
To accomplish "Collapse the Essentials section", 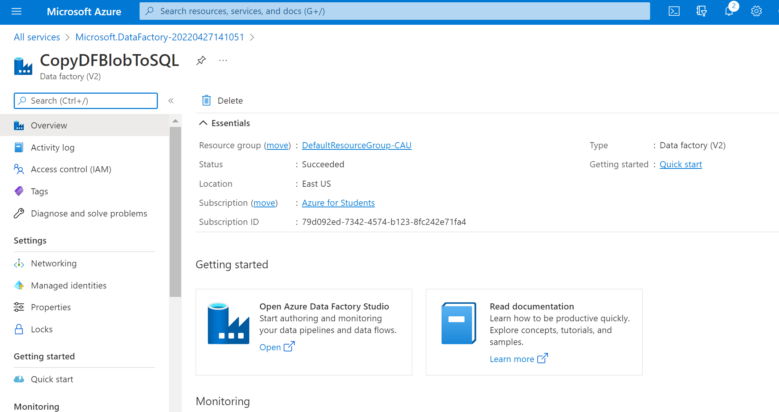I will [x=203, y=123].
